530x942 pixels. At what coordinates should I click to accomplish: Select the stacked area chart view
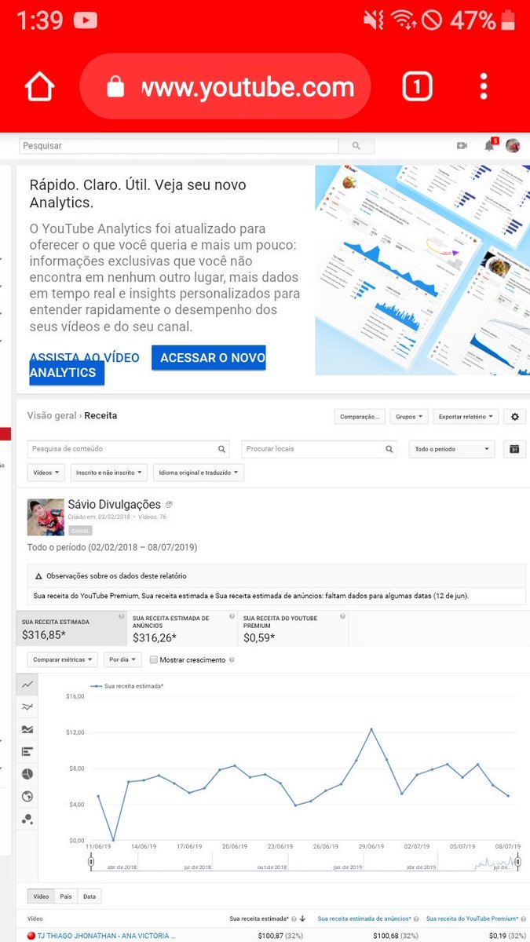click(x=27, y=729)
